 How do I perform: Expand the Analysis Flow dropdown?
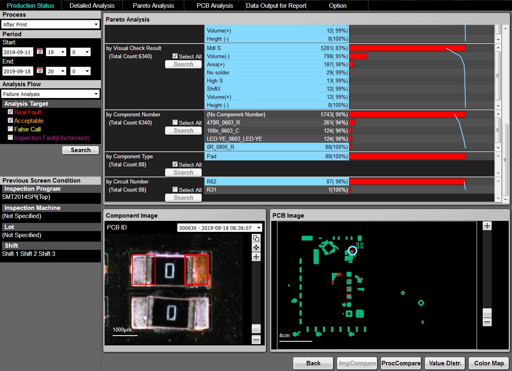[50, 94]
